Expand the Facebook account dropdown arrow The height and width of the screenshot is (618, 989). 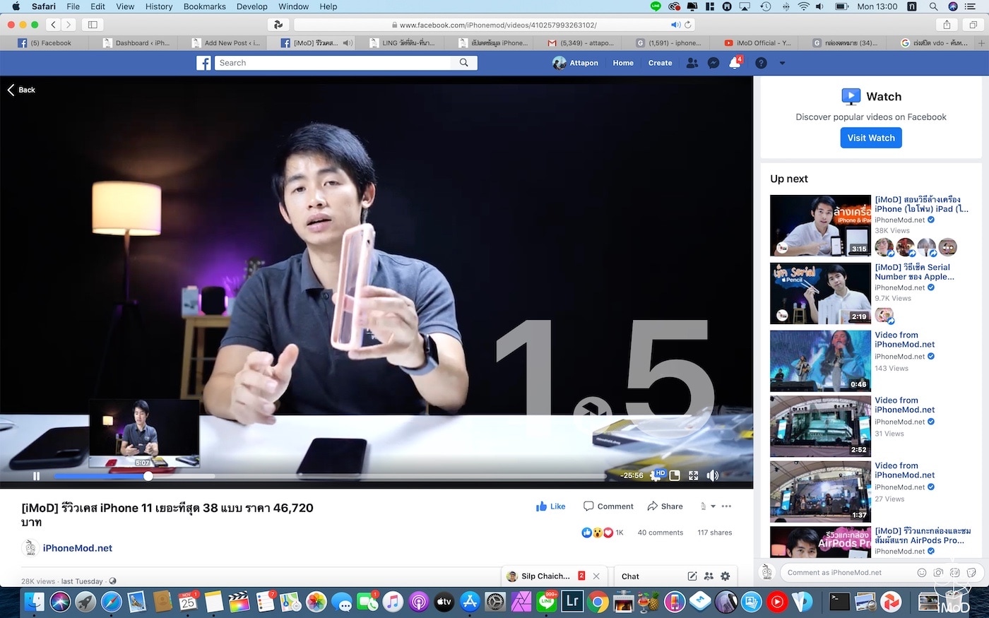click(782, 63)
